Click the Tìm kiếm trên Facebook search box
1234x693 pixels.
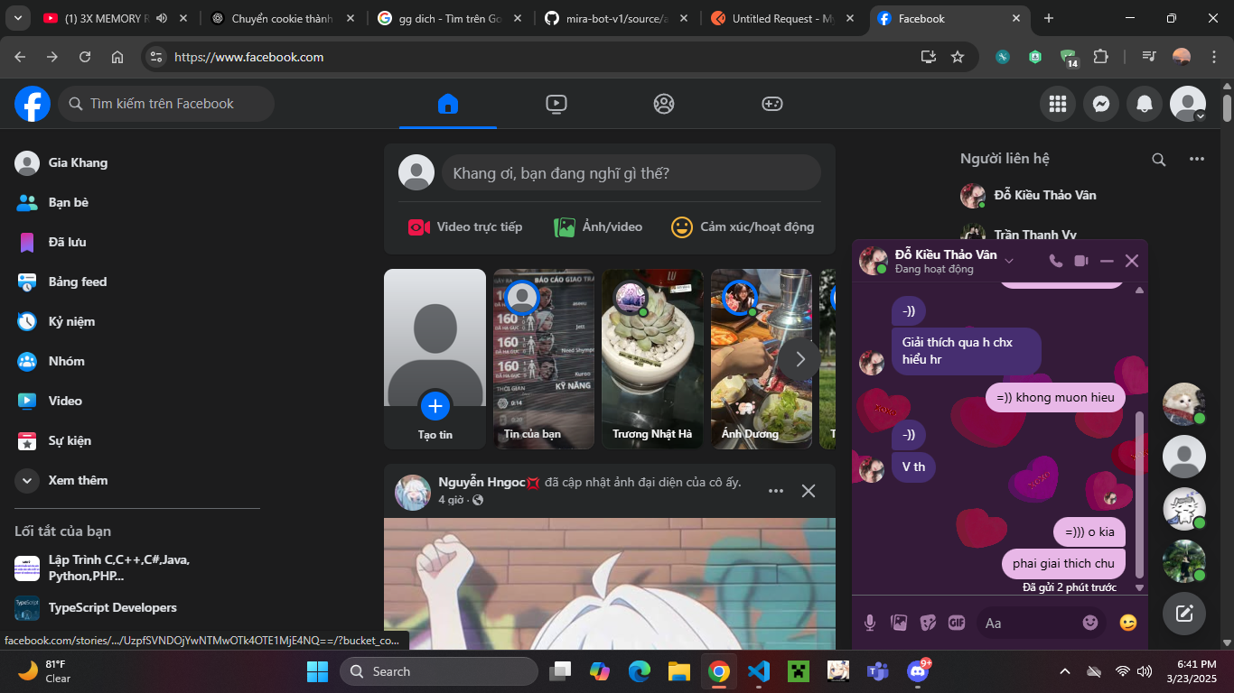coord(167,104)
